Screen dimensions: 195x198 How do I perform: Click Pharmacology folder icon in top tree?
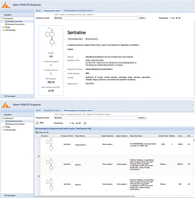[x=4, y=30]
